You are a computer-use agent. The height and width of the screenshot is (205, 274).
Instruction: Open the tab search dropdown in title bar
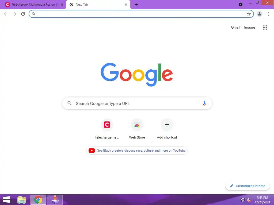coord(241,5)
